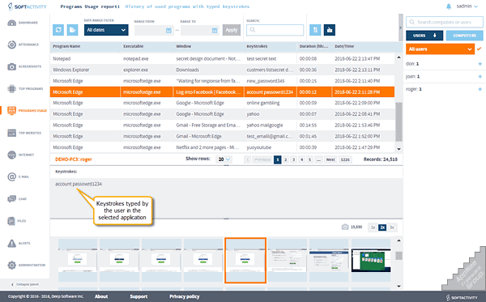
Task: Select the 3x thumbnail size toggle
Action: (x=392, y=228)
